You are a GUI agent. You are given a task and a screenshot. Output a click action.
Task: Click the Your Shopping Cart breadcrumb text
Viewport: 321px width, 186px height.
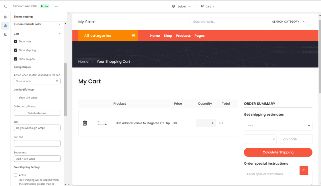point(113,61)
